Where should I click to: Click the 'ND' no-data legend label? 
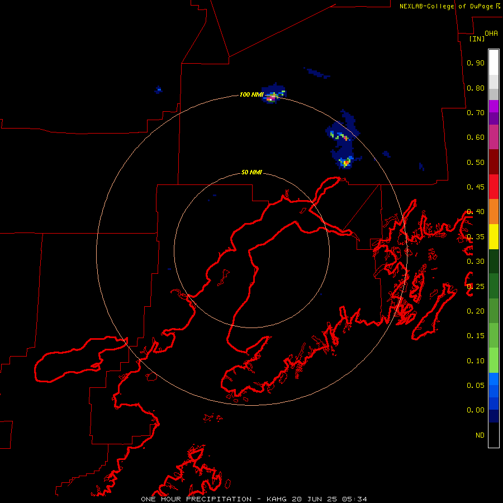480,435
